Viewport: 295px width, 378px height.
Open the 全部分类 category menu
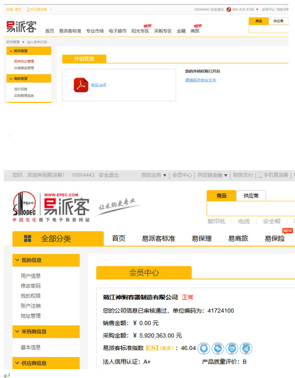[58, 239]
